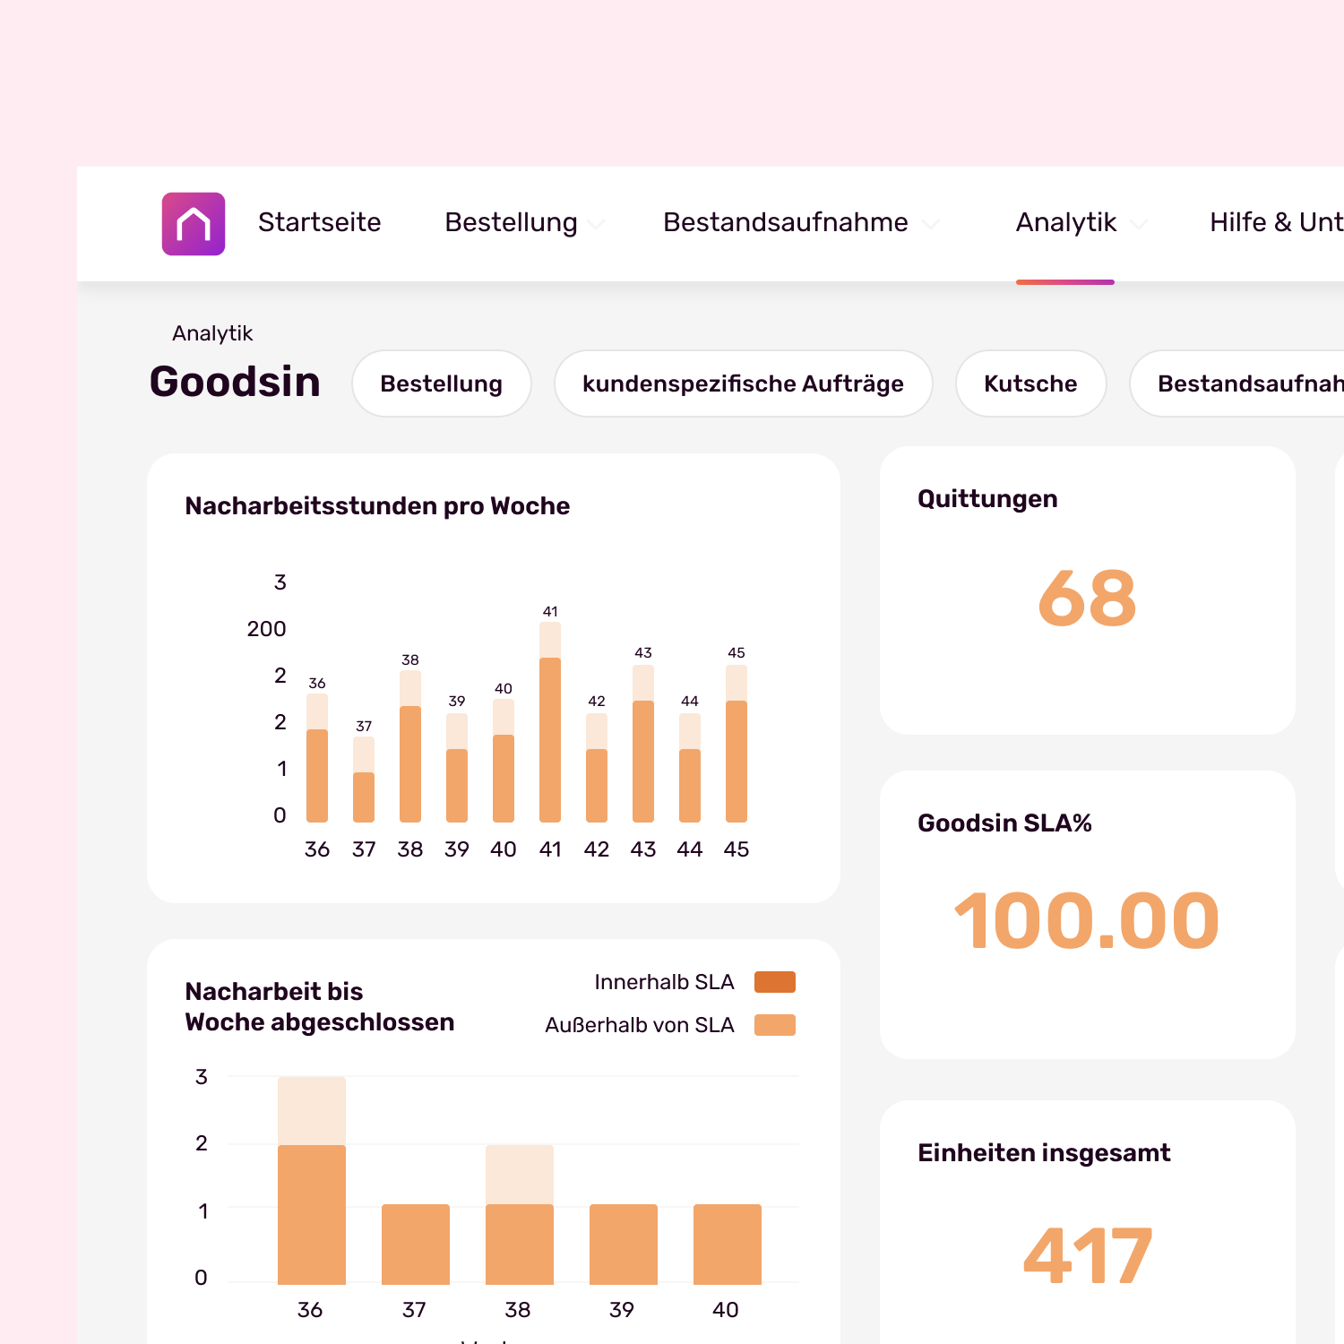Expand the Analytik dropdown chevron
Screen dimensions: 1344x1344
[1139, 224]
